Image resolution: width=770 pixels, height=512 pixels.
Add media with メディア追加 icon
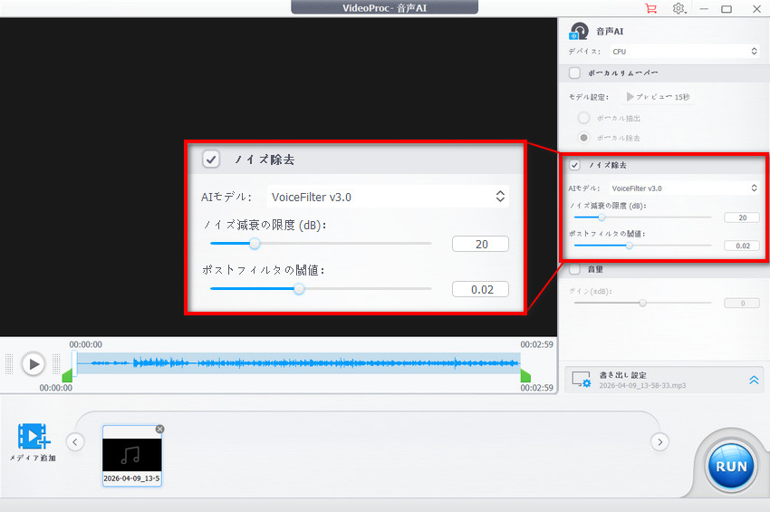click(34, 436)
